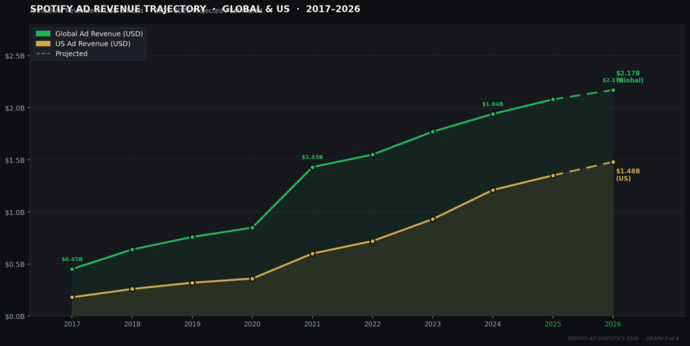690x346 pixels.
Task: Click the 2018 US revenue data point
Action: coord(132,289)
